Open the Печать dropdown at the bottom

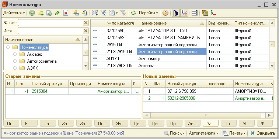point(234,133)
